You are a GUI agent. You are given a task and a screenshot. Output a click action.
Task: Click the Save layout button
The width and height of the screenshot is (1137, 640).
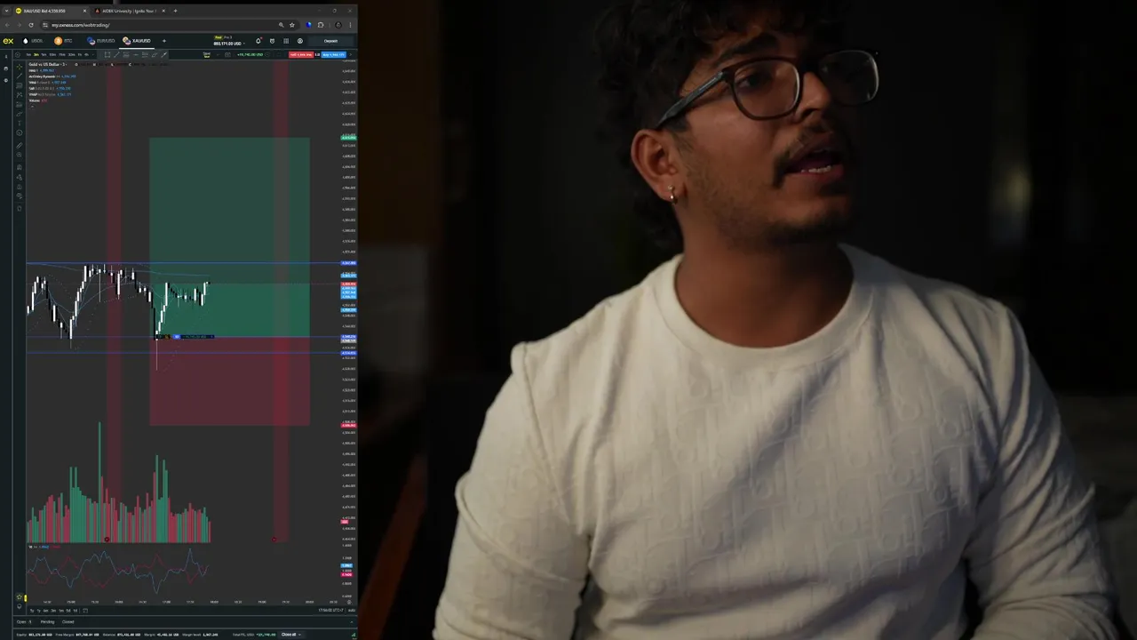point(207,55)
